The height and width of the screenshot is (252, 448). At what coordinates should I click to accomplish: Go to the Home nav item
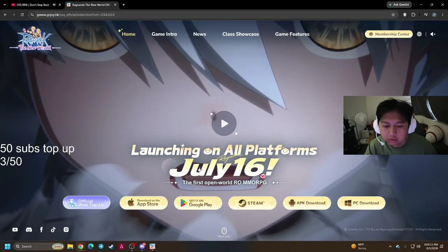[128, 34]
